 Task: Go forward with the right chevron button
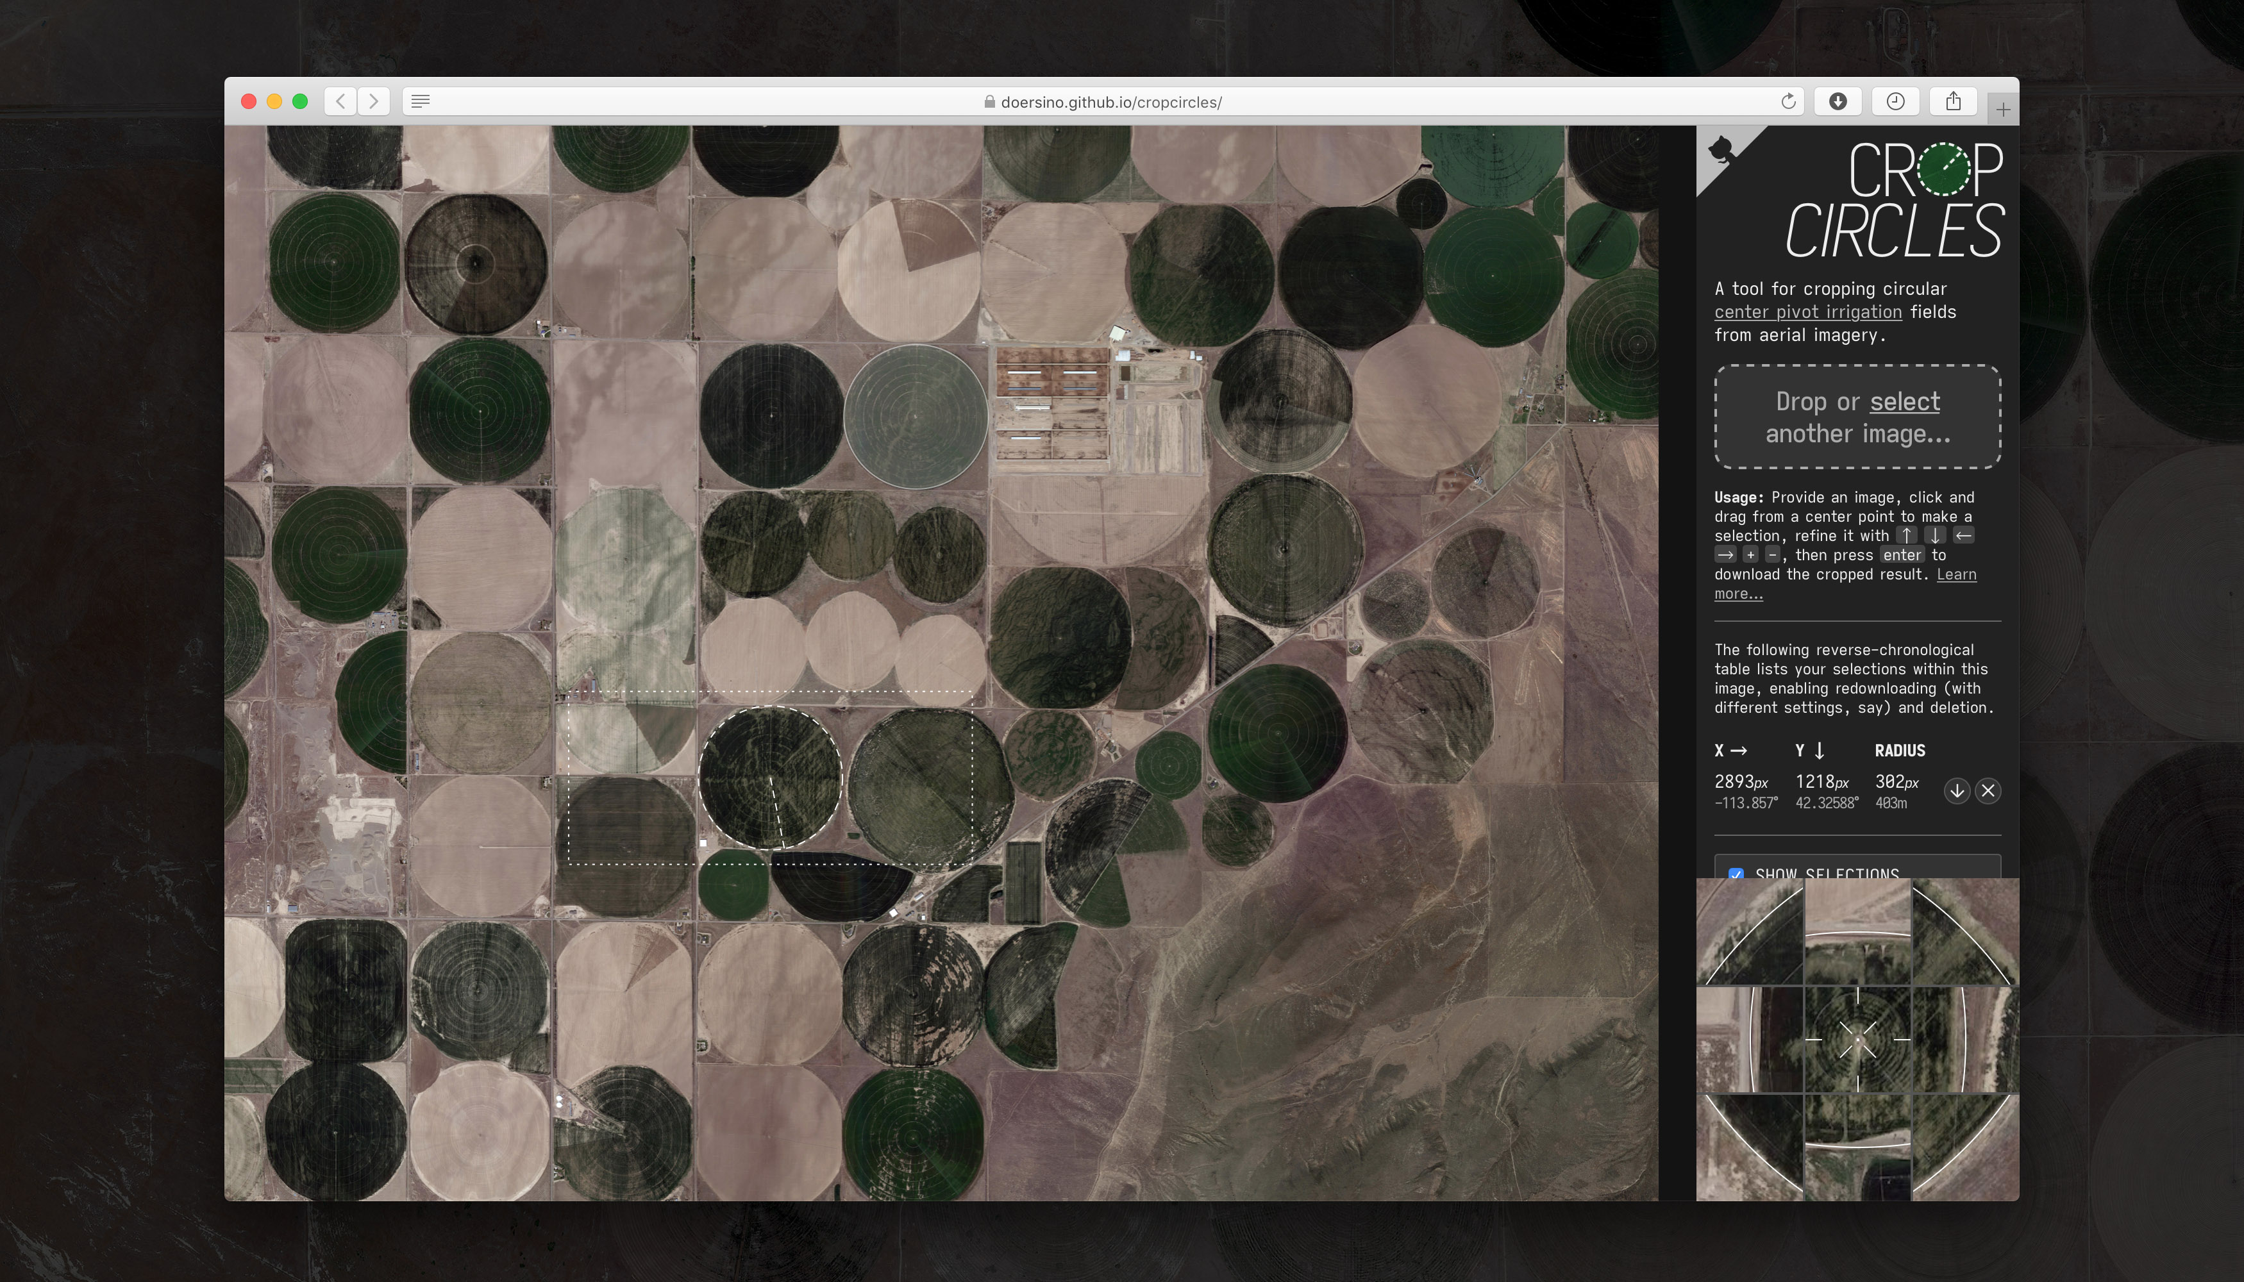tap(373, 101)
